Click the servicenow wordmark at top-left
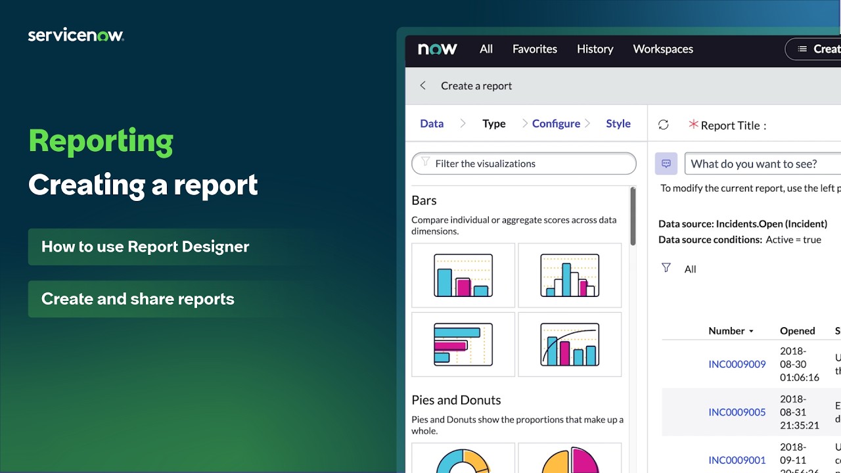 pyautogui.click(x=76, y=35)
